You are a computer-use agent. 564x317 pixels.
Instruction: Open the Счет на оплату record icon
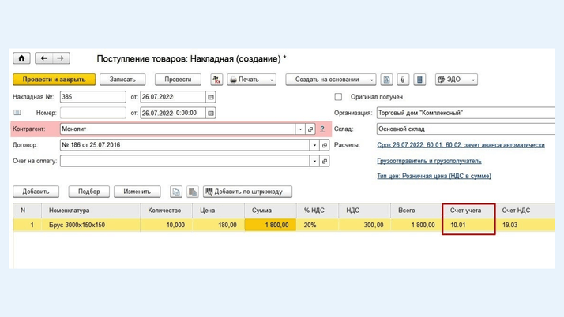pyautogui.click(x=325, y=161)
